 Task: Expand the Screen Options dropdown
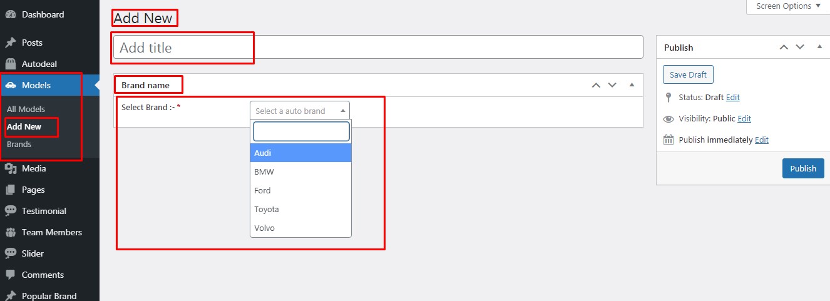(788, 6)
